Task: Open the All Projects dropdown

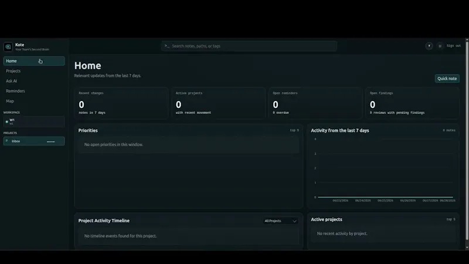Action: click(x=280, y=221)
